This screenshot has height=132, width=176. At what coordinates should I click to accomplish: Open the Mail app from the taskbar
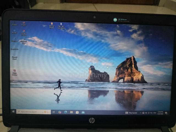point(83,112)
